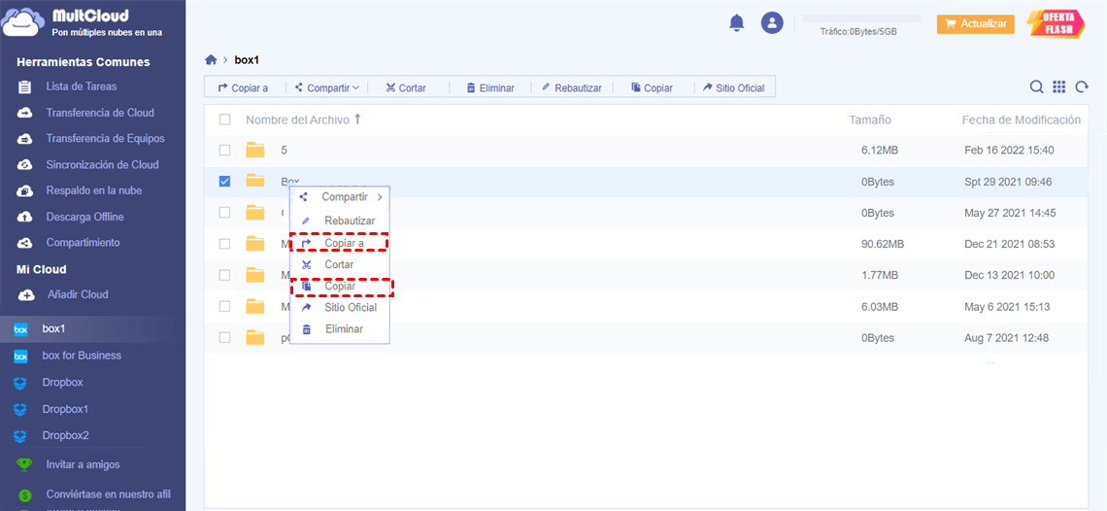Check the 90.62MB row checkbox
Viewport: 1107px width, 511px height.
click(x=224, y=244)
